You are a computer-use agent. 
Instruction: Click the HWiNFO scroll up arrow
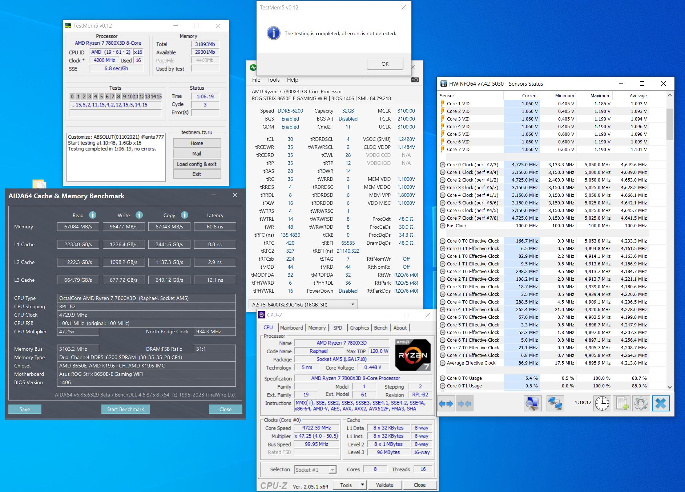670,95
